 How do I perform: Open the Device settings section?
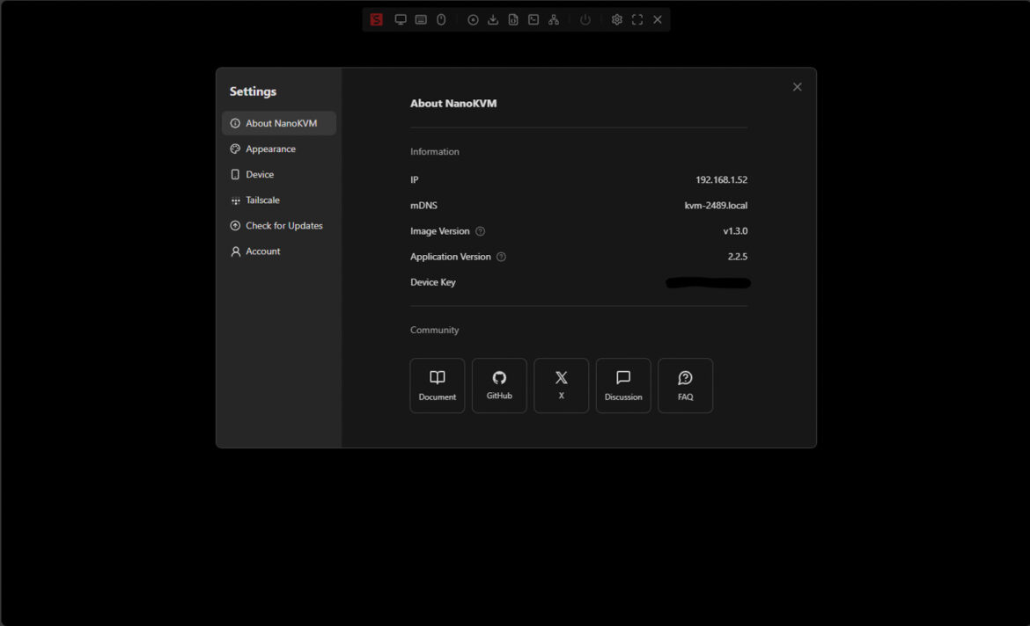coord(260,175)
